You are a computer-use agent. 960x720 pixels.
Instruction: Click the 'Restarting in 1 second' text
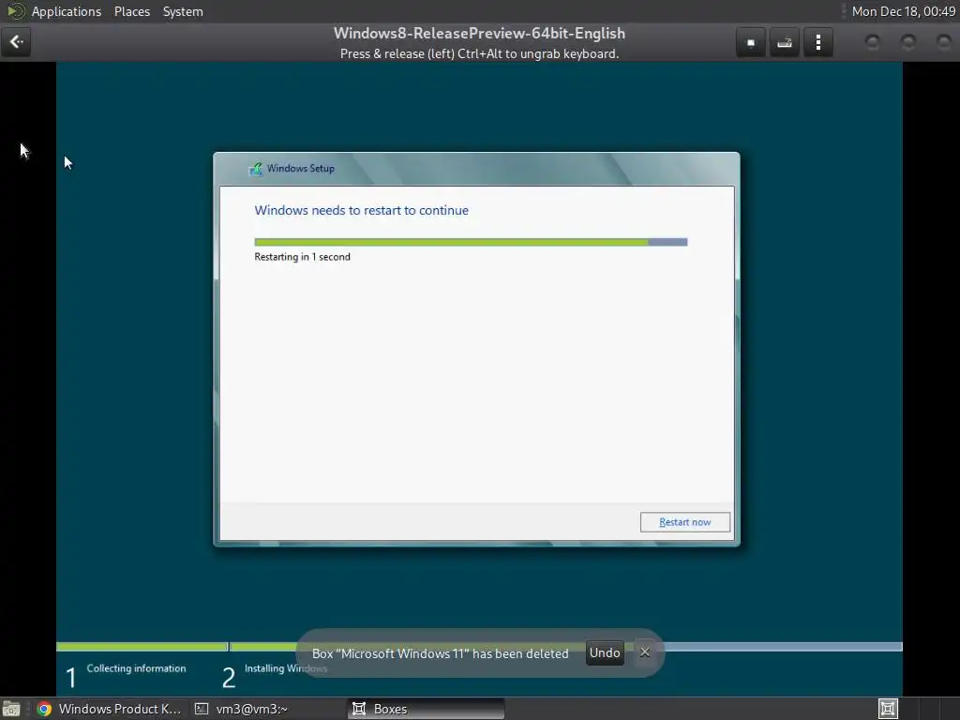[303, 257]
